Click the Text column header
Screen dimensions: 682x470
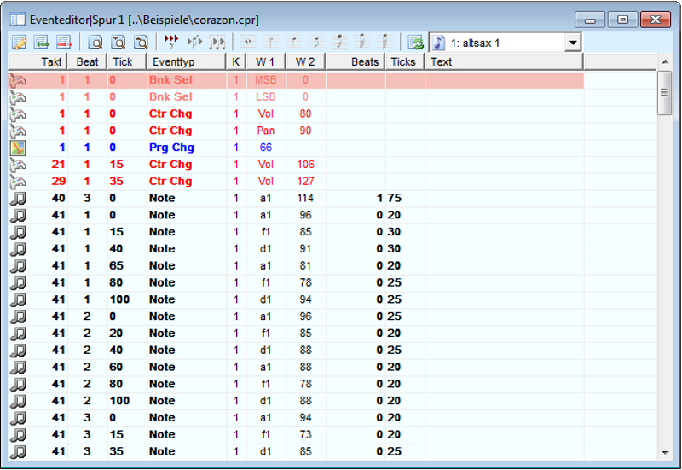click(504, 61)
